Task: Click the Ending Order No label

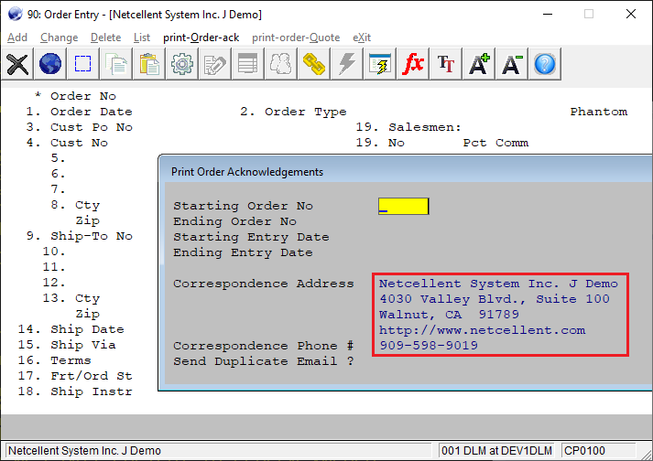Action: (x=234, y=221)
